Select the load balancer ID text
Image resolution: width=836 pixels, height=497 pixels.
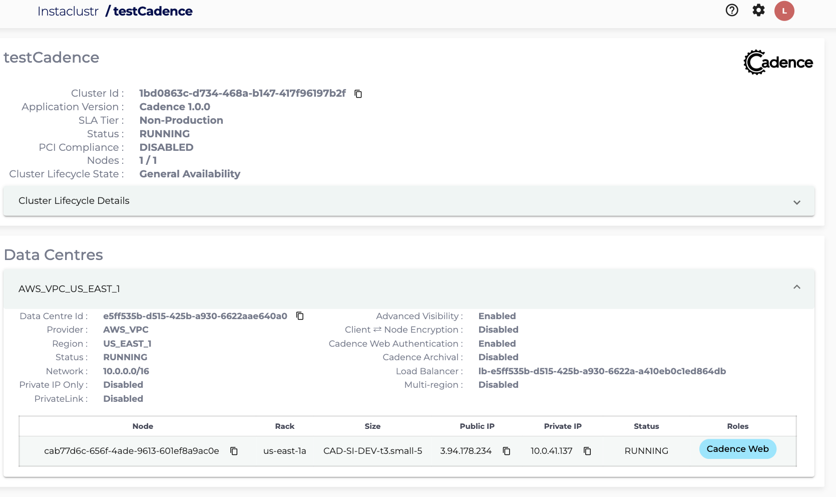pyautogui.click(x=602, y=371)
